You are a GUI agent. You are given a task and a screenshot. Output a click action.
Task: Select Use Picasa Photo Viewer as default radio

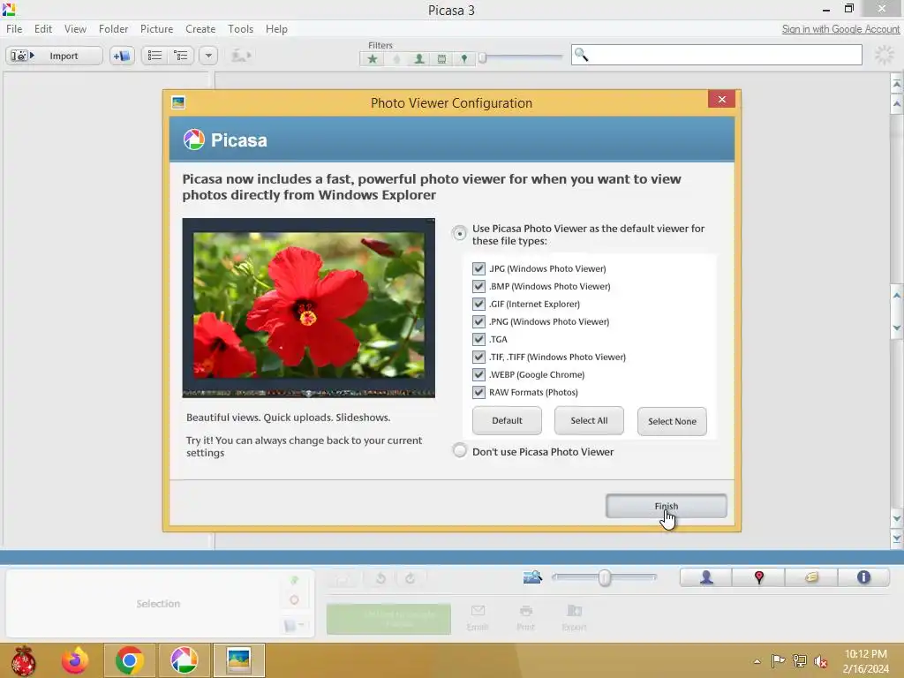[459, 233]
